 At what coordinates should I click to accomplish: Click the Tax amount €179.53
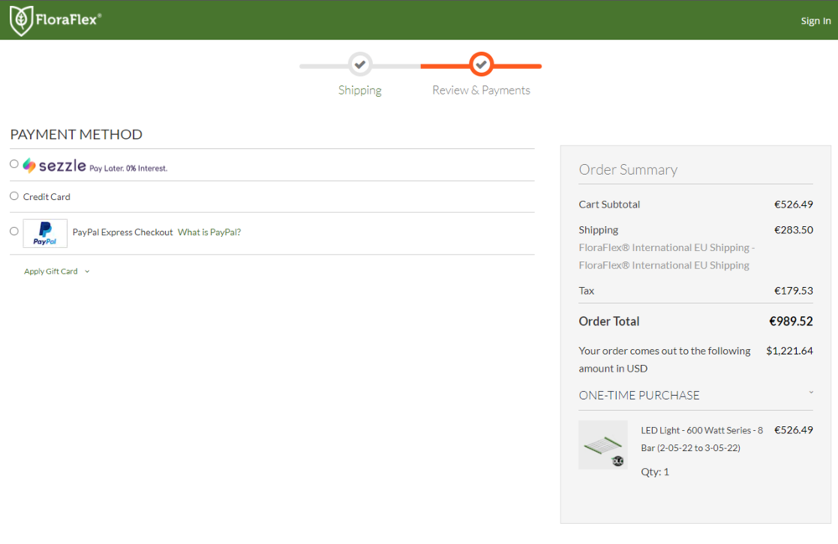coord(794,291)
